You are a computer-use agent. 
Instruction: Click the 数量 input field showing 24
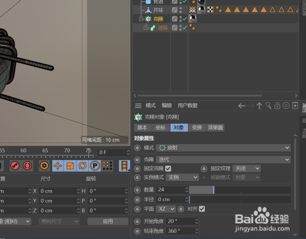point(173,189)
